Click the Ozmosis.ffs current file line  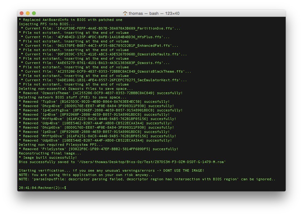tap(95, 63)
